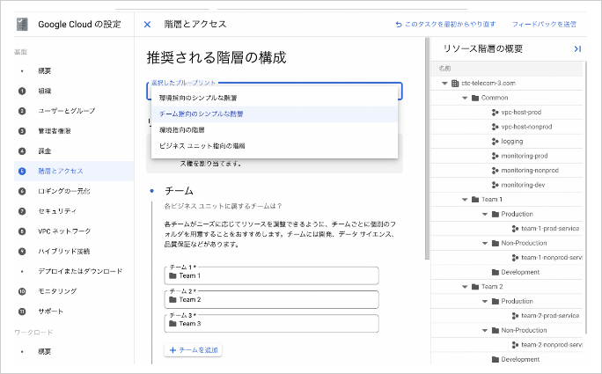Click folder icon in チーム 2 field

pos(173,299)
